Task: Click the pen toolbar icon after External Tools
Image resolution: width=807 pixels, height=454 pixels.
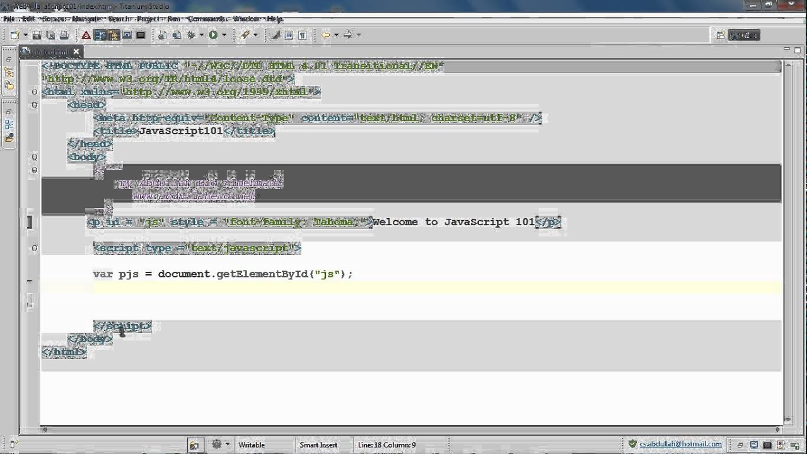Action: (276, 35)
